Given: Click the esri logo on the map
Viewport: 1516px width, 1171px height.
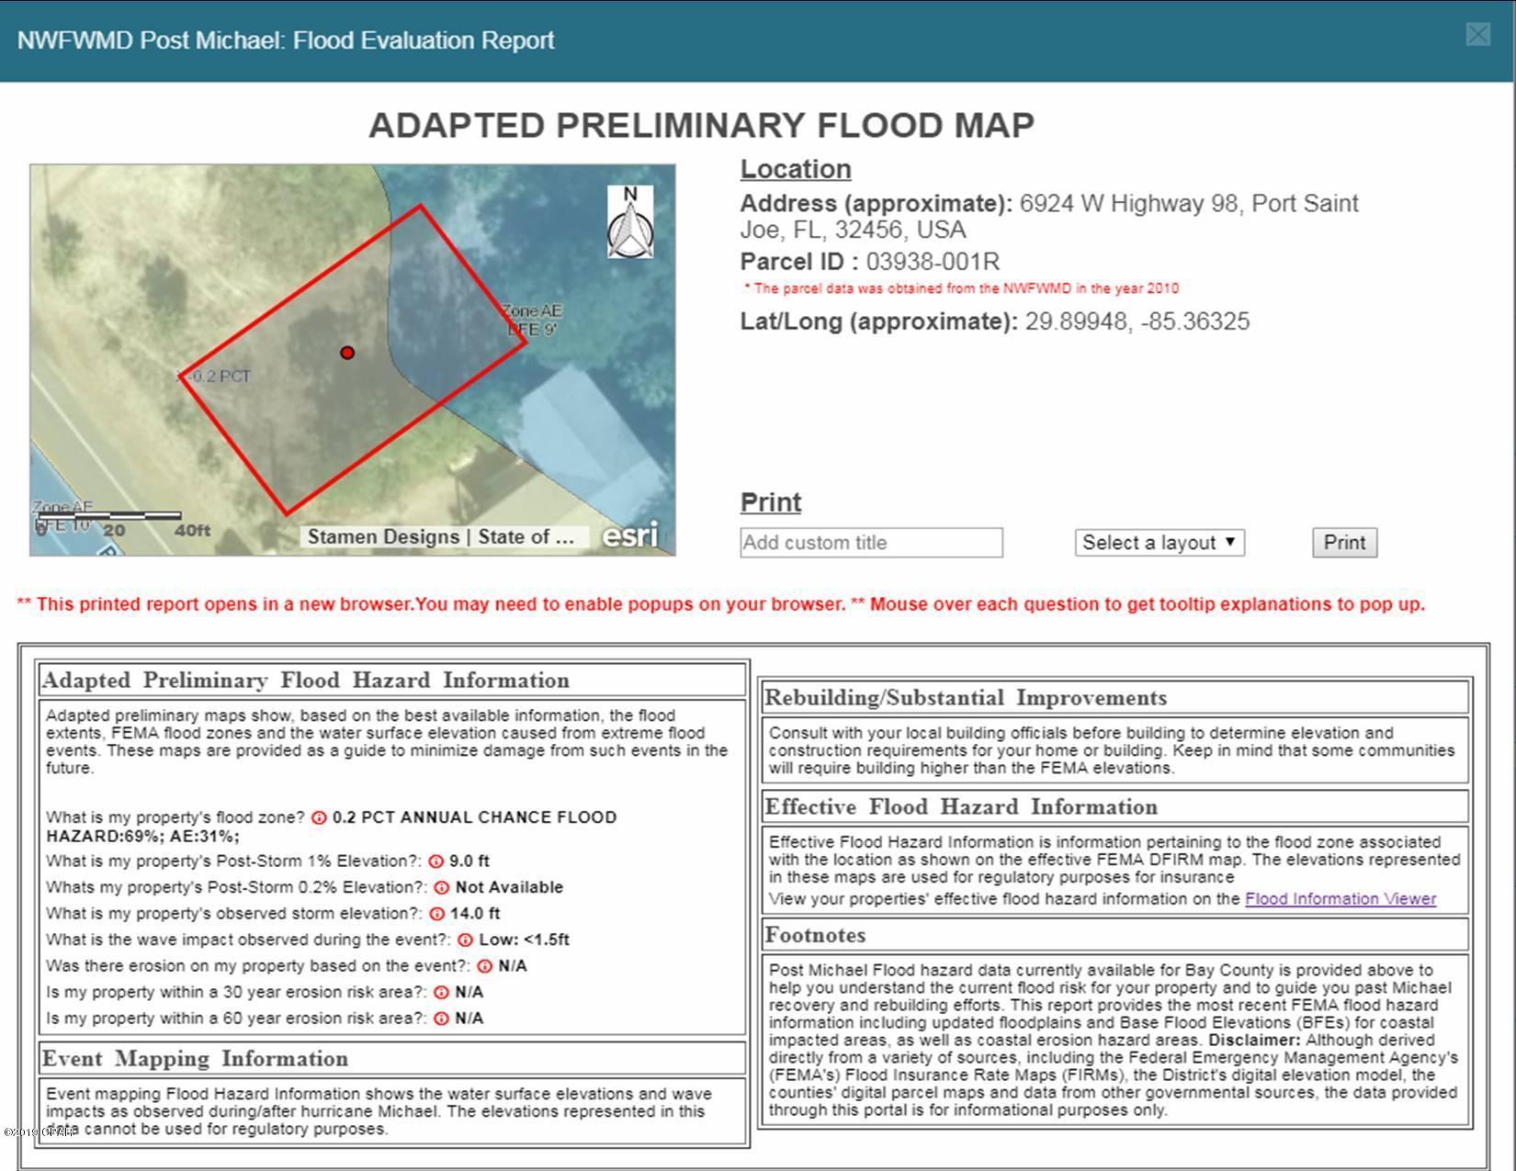Looking at the screenshot, I should point(630,535).
